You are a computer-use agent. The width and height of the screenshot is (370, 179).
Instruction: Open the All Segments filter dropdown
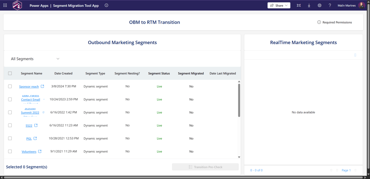(x=35, y=58)
